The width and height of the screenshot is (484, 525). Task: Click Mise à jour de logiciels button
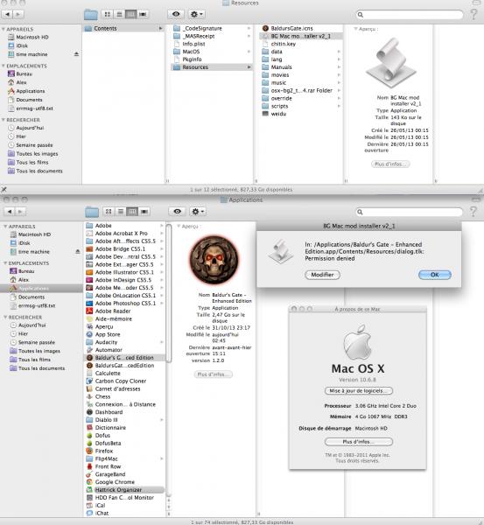pos(358,391)
